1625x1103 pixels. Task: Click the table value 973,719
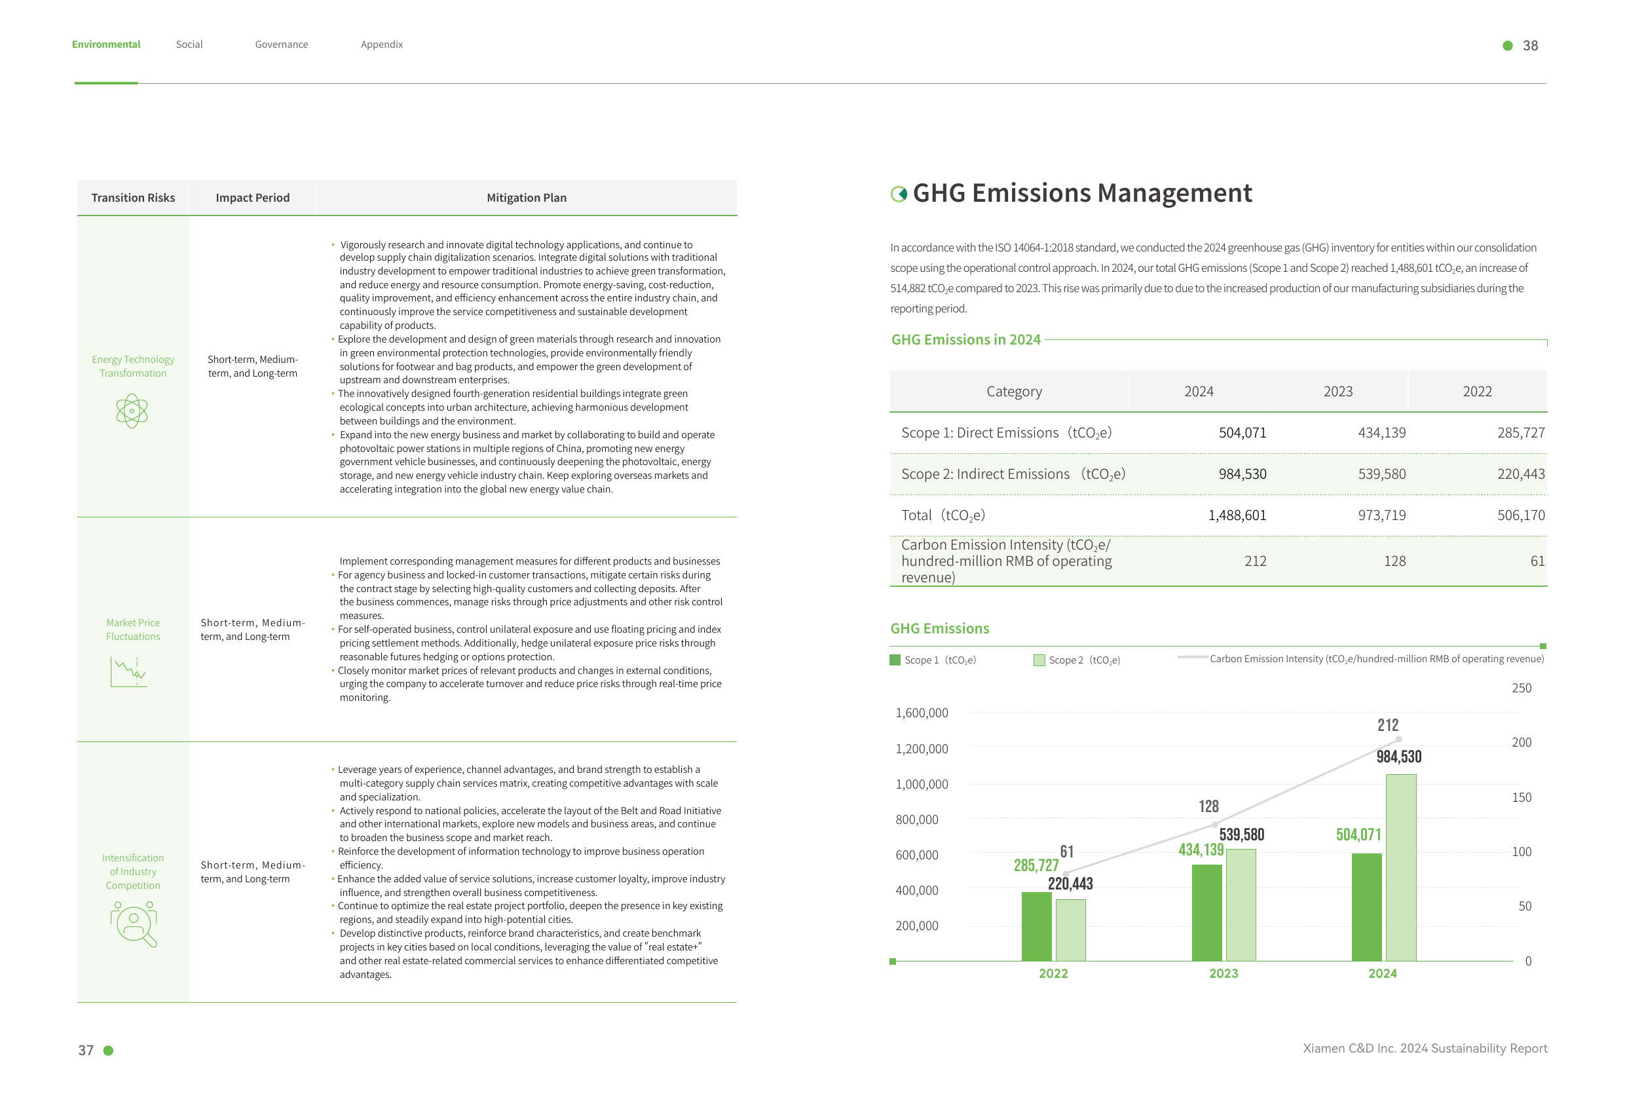1381,515
